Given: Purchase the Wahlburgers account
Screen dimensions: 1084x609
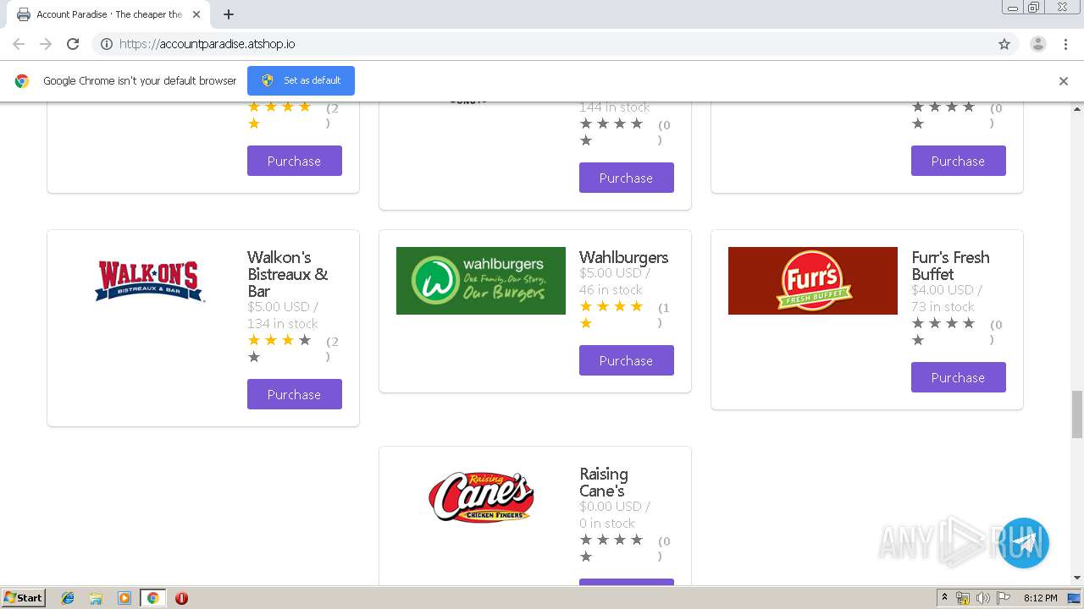Looking at the screenshot, I should pos(627,360).
